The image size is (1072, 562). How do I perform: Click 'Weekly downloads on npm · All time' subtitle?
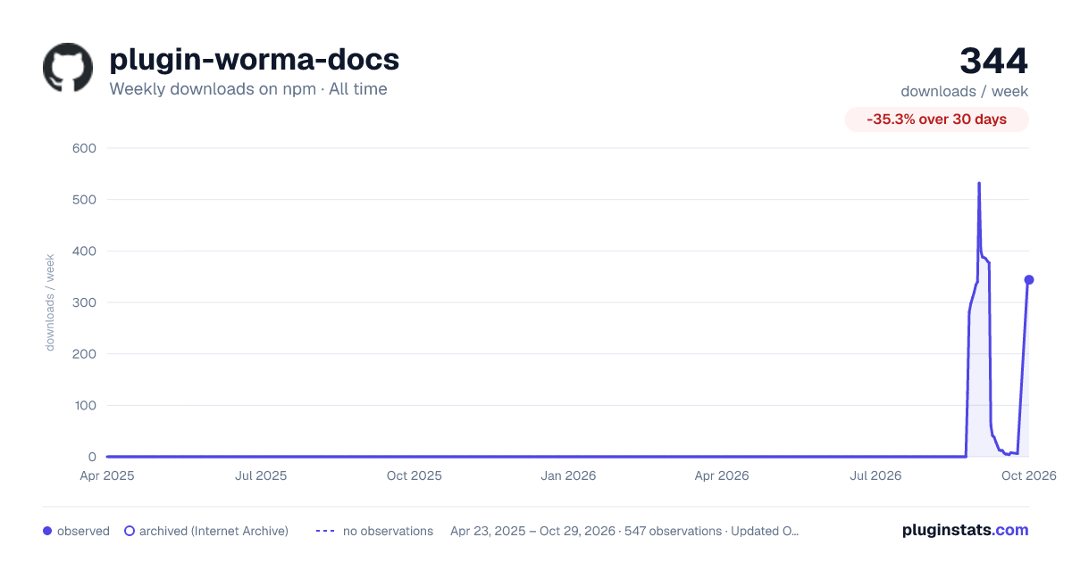point(248,89)
